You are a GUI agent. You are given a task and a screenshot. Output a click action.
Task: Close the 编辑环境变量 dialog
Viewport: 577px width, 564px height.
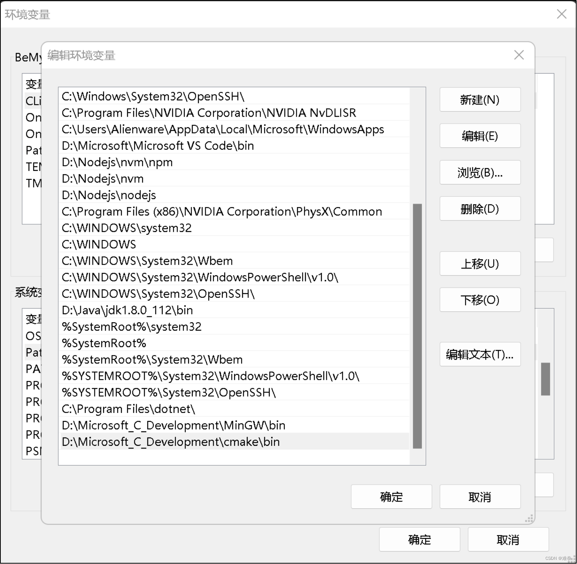click(519, 55)
